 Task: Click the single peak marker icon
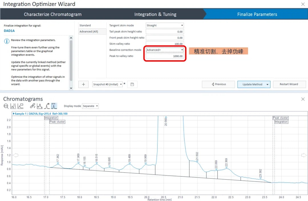47,106
